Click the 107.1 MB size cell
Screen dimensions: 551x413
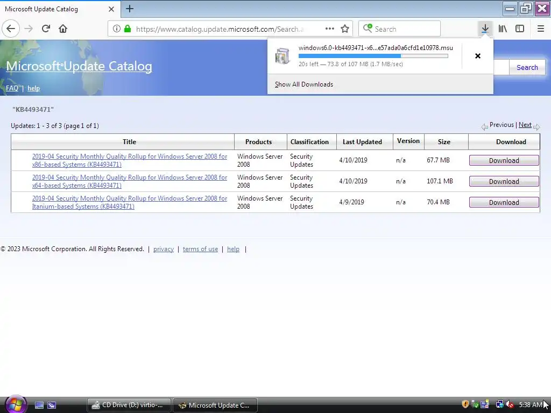[x=440, y=181]
